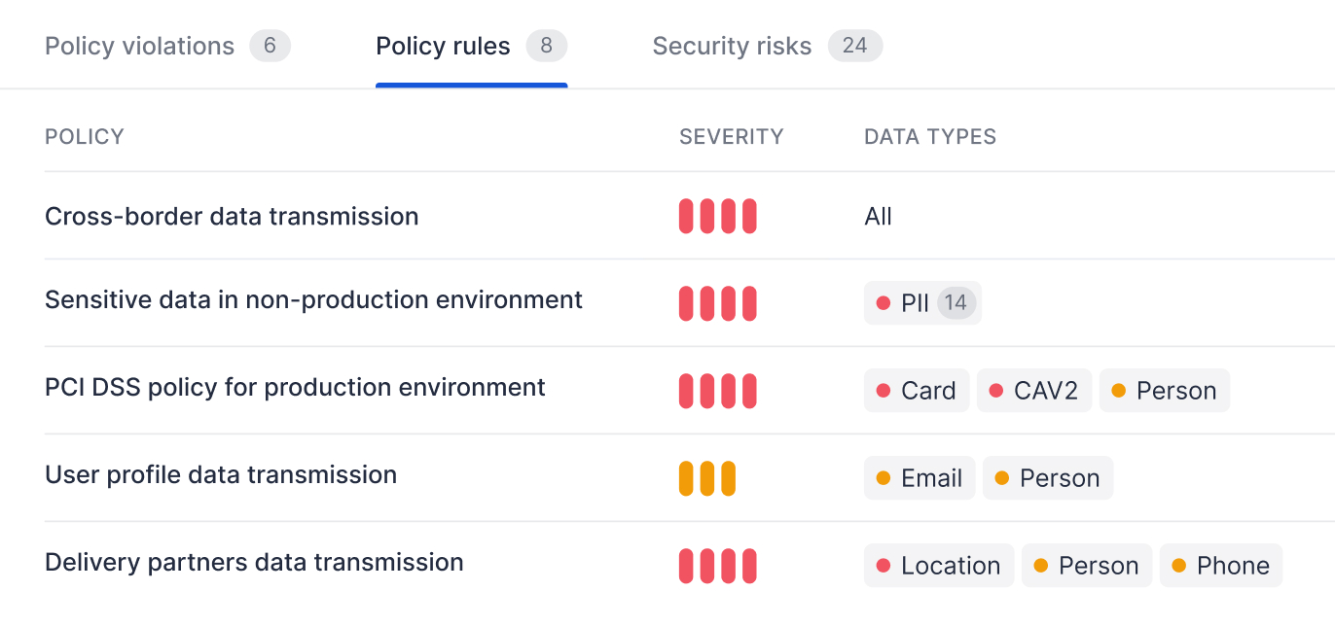The height and width of the screenshot is (626, 1335).
Task: Click the PII 14 chip to expand its data types
Action: click(922, 302)
